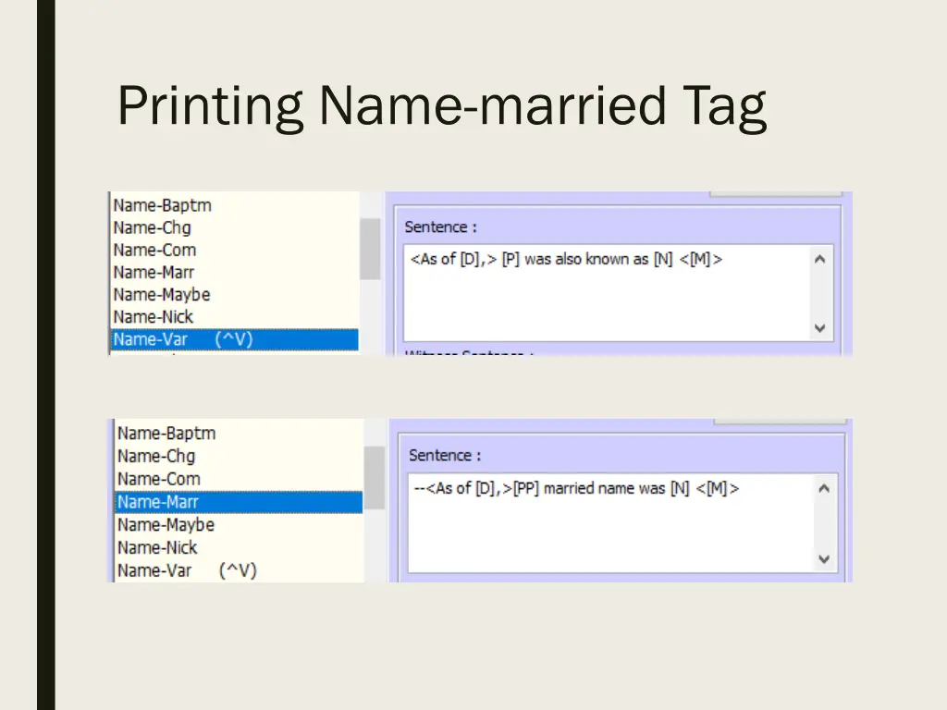
Task: Select Name-Baptm in the upper list
Action: coord(163,205)
